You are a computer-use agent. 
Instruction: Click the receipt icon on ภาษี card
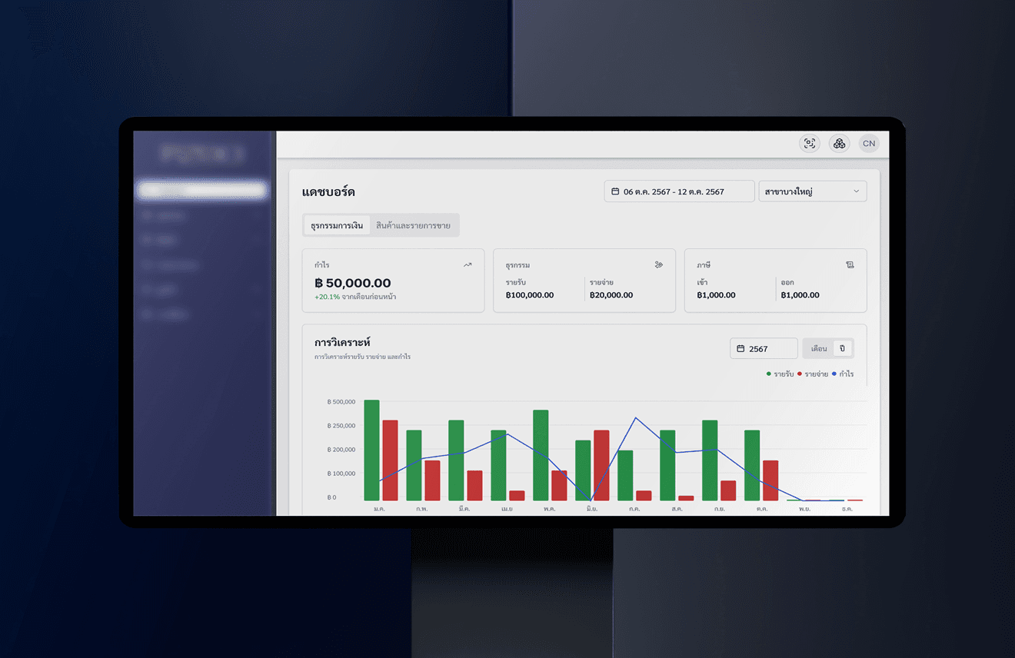click(850, 265)
